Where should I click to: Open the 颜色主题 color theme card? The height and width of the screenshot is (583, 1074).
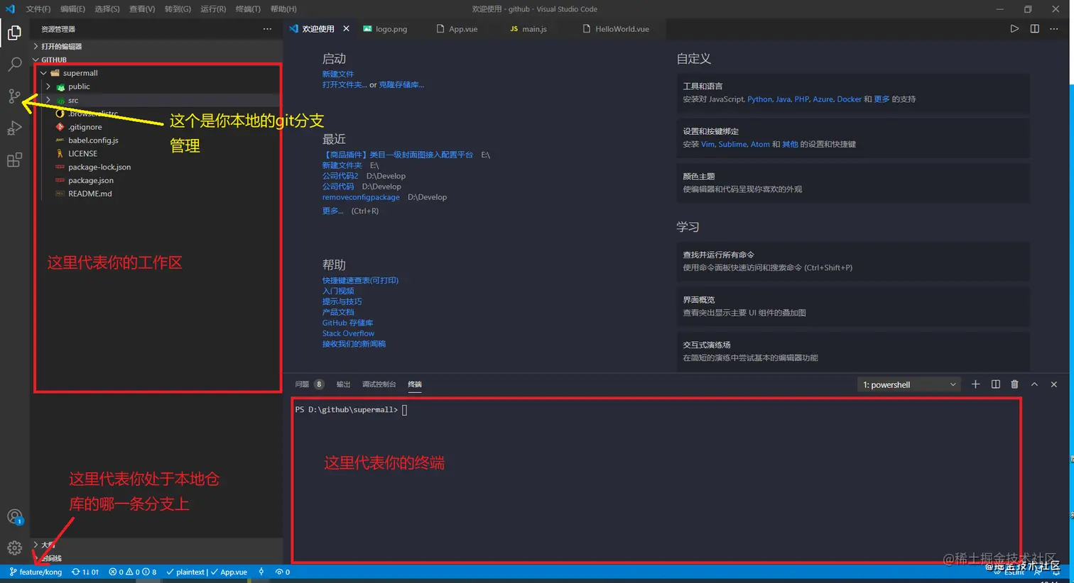(x=853, y=183)
